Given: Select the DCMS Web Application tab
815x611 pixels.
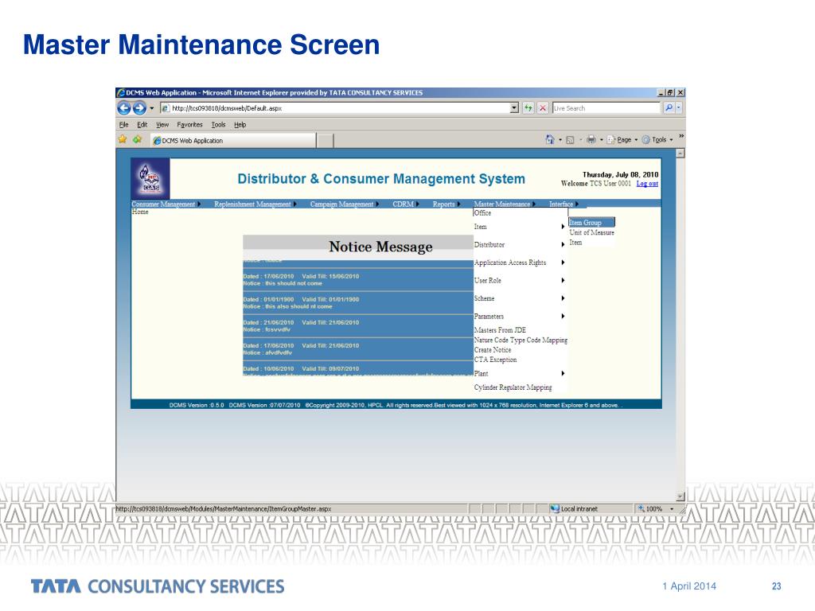Looking at the screenshot, I should [233, 140].
